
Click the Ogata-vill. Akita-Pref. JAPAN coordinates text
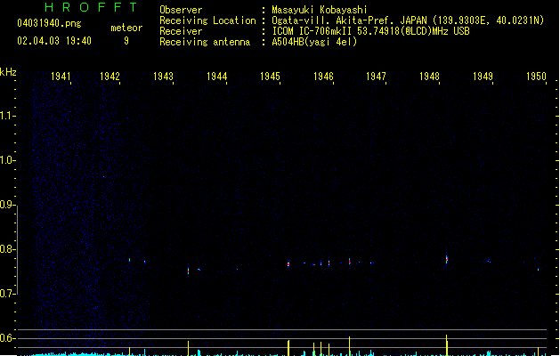click(x=408, y=20)
